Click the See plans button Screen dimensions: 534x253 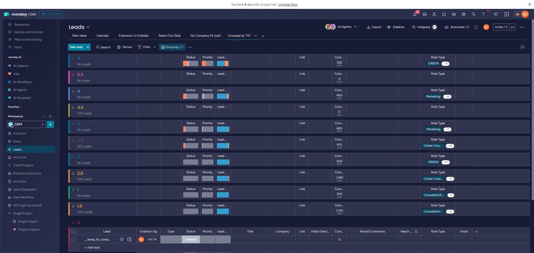[51, 14]
